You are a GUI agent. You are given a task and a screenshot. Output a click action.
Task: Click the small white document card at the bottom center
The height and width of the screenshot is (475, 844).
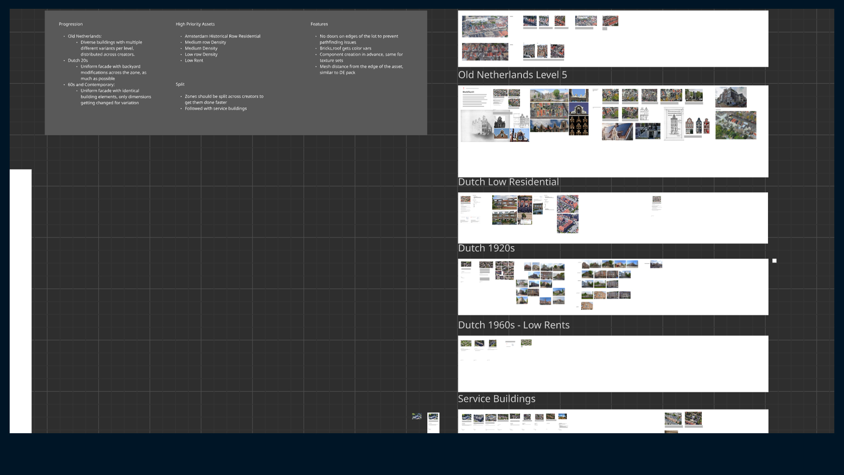point(433,423)
